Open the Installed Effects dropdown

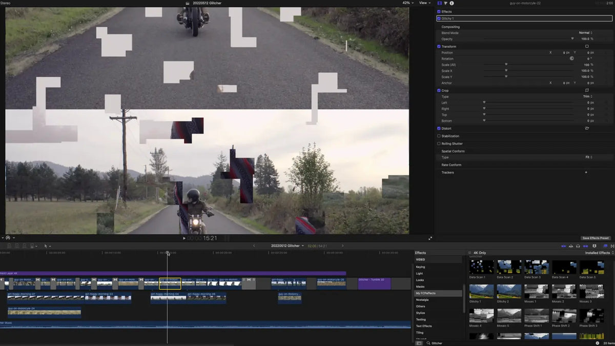(x=600, y=253)
